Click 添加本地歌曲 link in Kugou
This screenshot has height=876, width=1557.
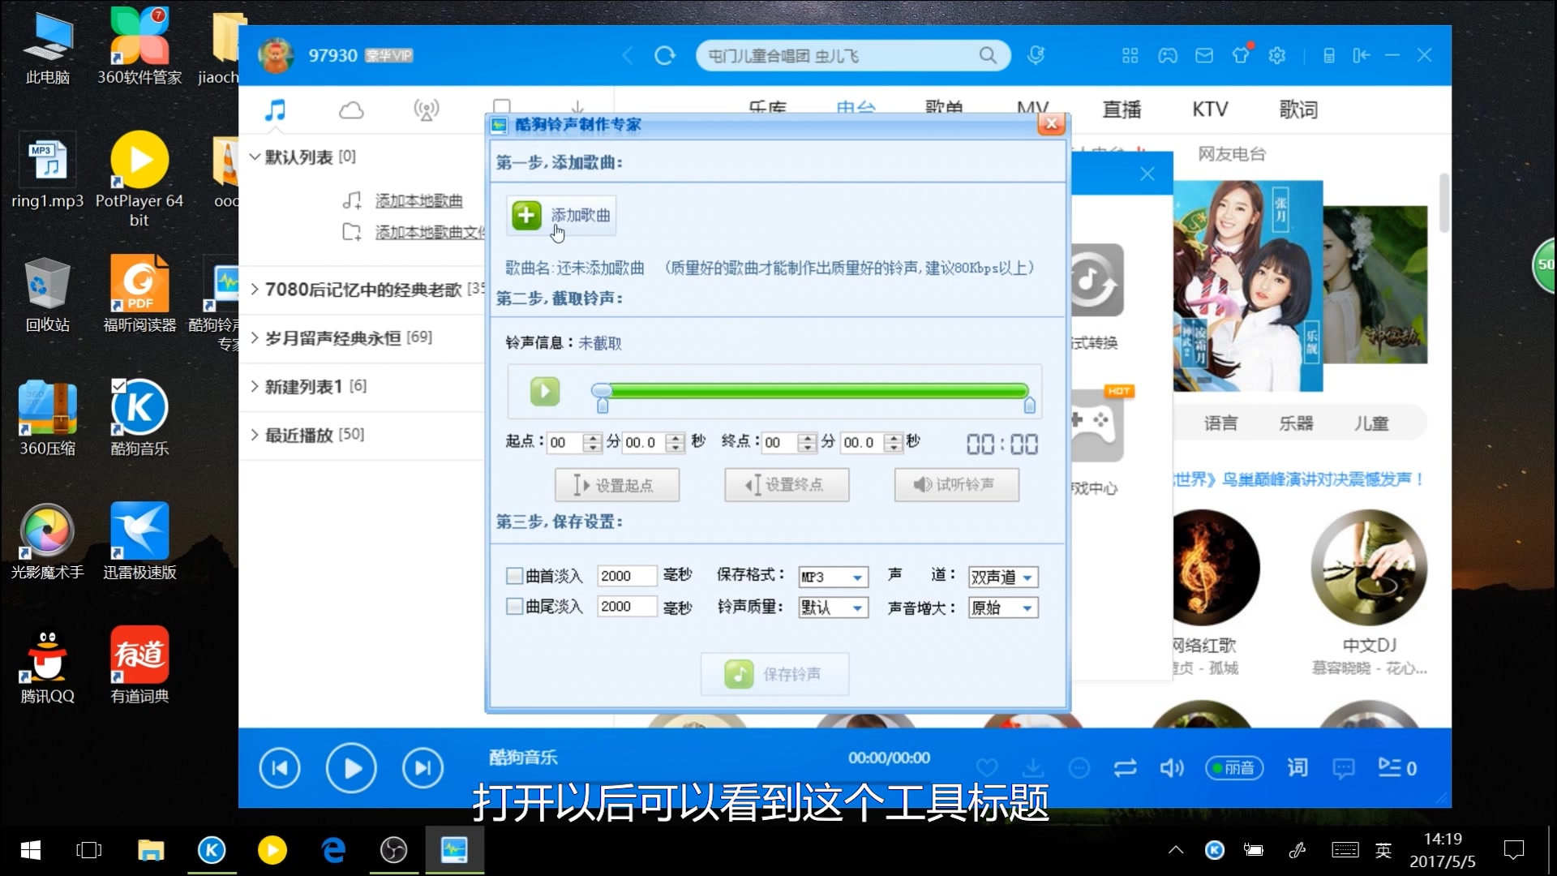pos(418,200)
